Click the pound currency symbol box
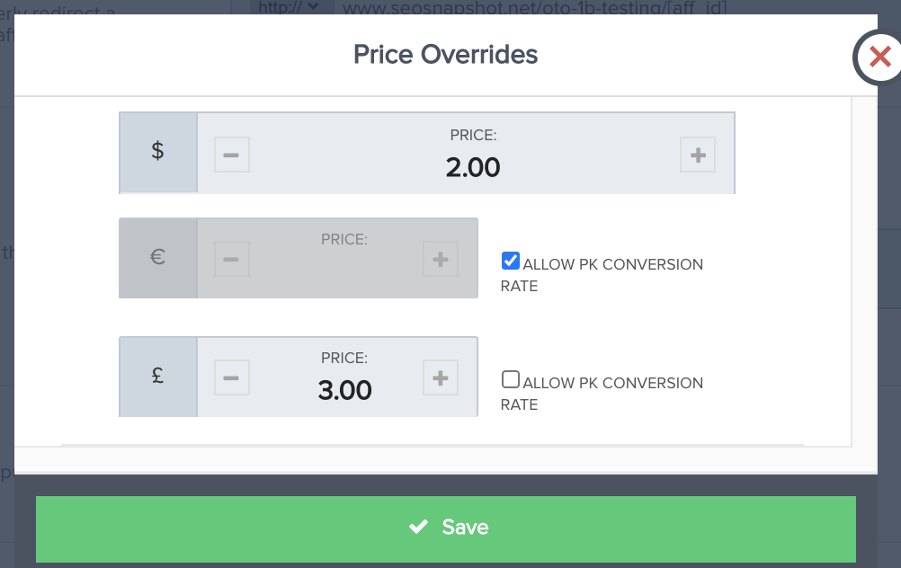This screenshot has height=568, width=901. tap(157, 377)
